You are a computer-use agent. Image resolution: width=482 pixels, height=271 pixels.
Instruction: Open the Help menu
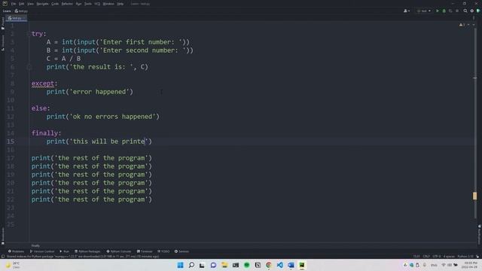click(x=120, y=4)
